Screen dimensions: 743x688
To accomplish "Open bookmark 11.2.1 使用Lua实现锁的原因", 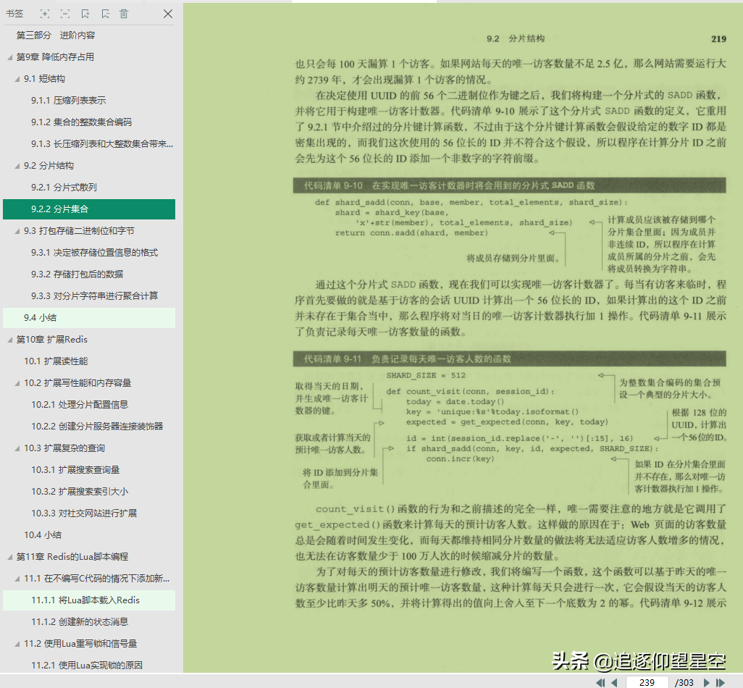I will [87, 666].
